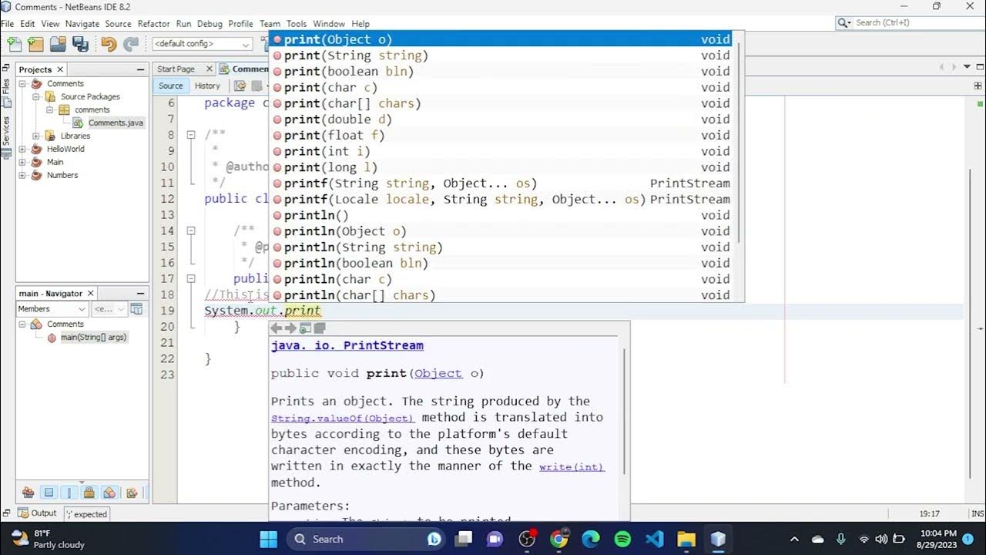Click the Windows Start button
The width and height of the screenshot is (986, 555).
268,539
